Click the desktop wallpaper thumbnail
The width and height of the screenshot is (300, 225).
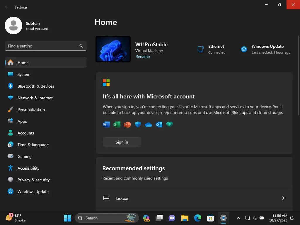(113, 49)
